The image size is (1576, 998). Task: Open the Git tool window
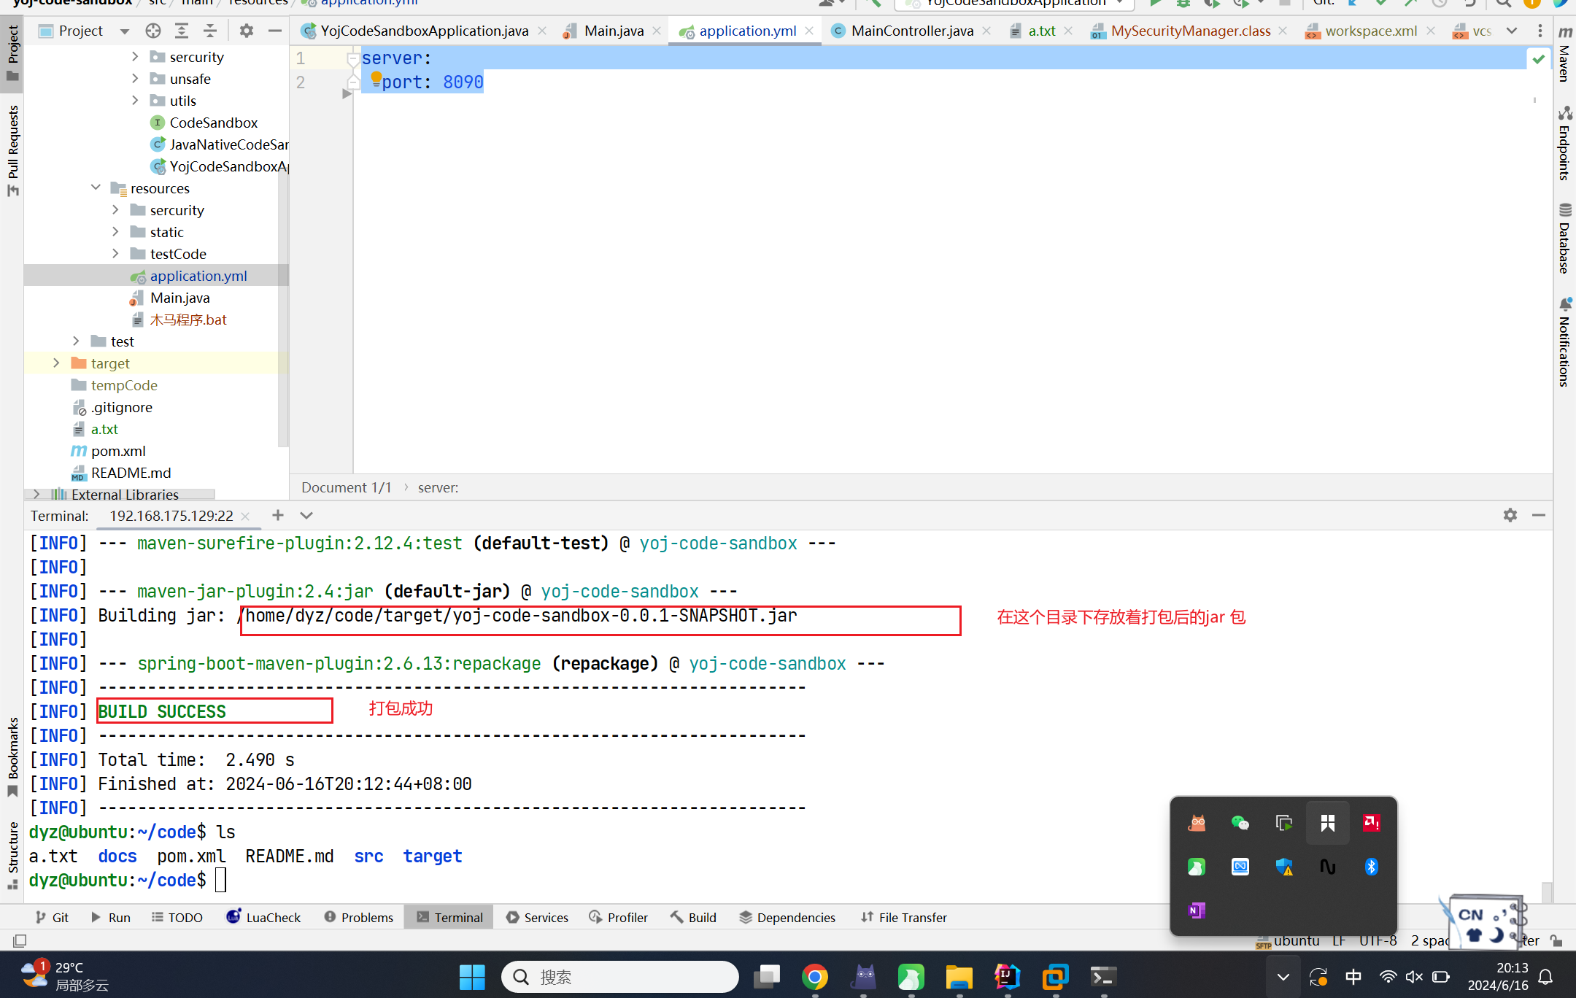pyautogui.click(x=52, y=917)
